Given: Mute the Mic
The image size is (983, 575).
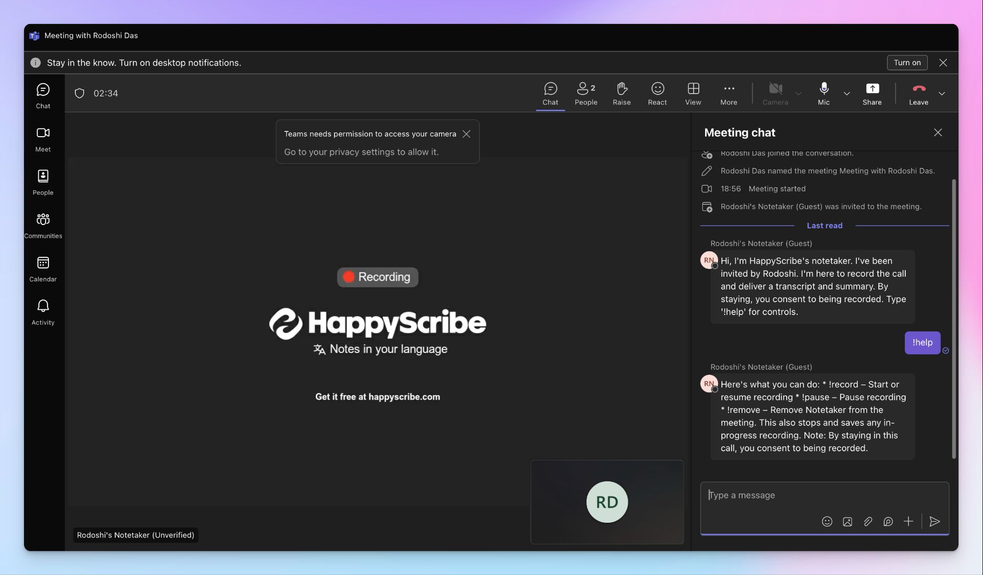Looking at the screenshot, I should pos(824,94).
